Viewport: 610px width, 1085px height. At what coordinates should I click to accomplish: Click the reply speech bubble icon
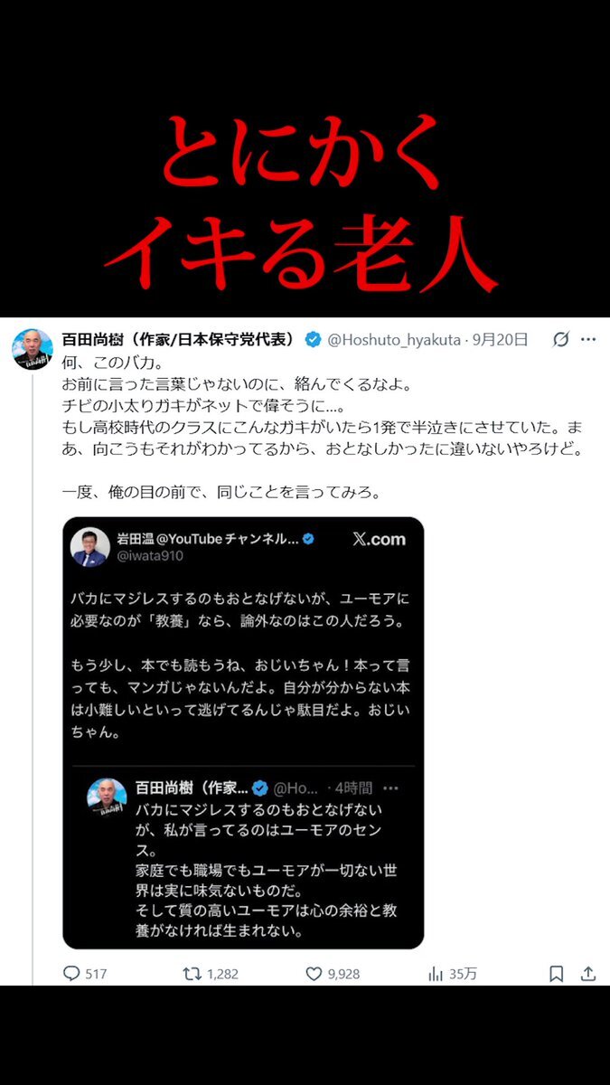point(72,974)
